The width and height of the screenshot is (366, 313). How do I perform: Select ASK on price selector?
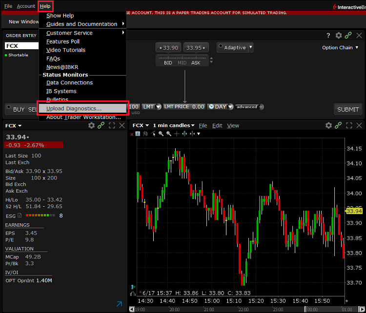click(x=196, y=63)
